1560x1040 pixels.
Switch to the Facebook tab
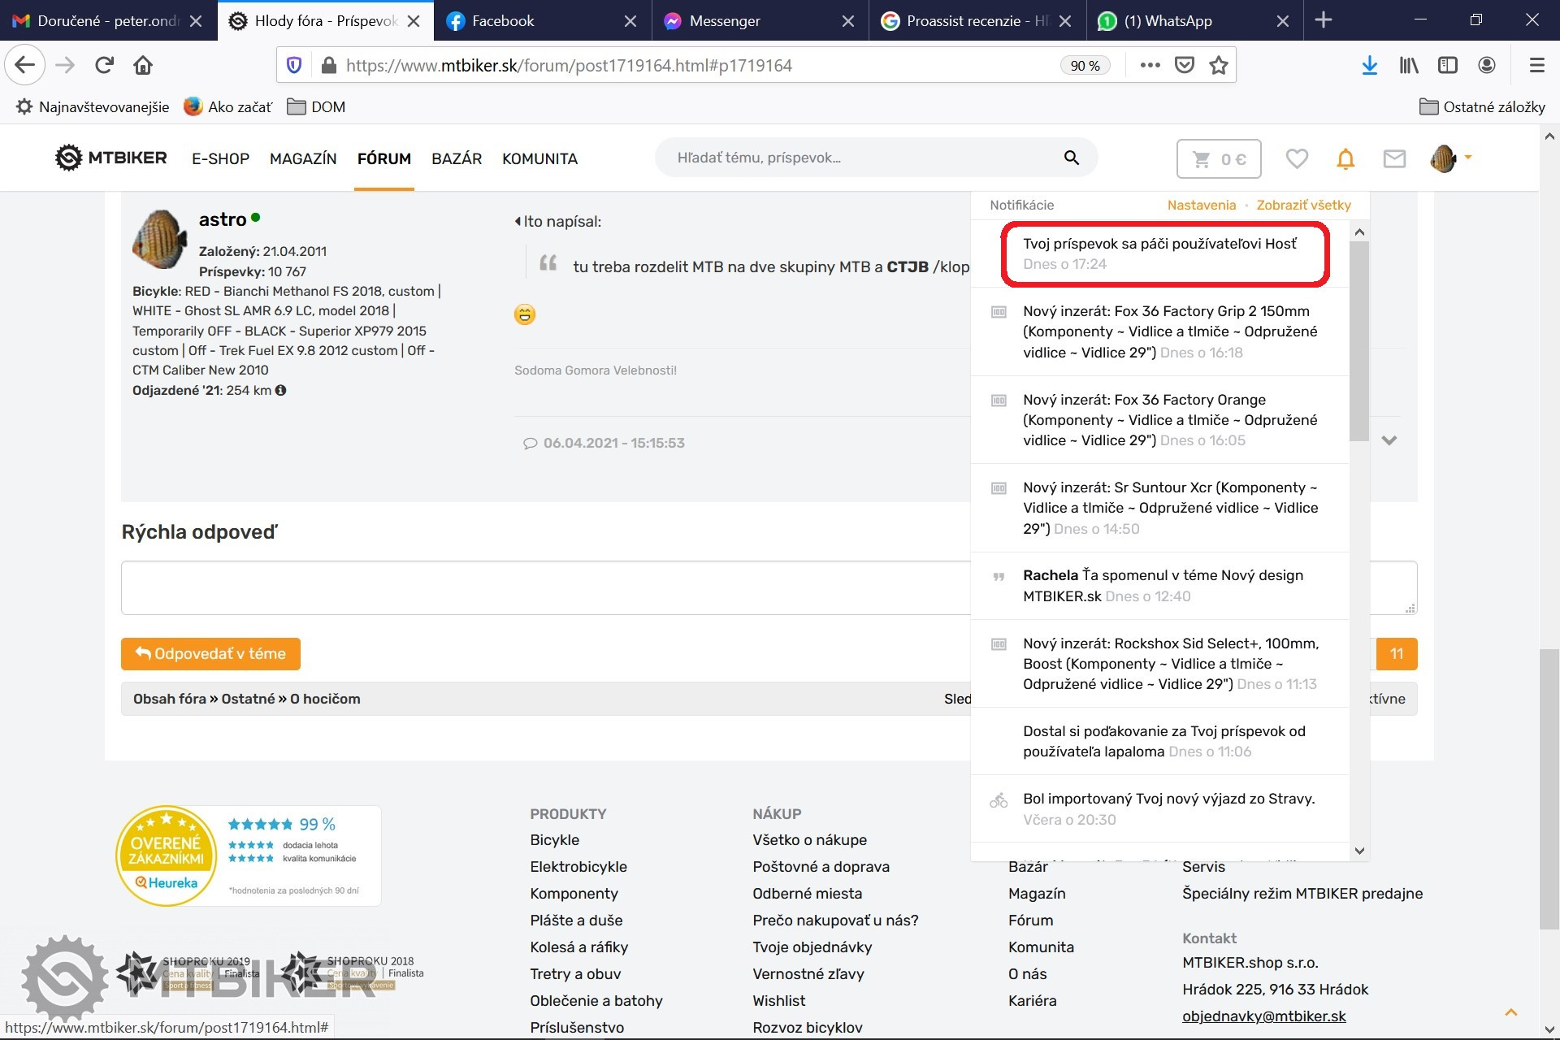point(502,21)
